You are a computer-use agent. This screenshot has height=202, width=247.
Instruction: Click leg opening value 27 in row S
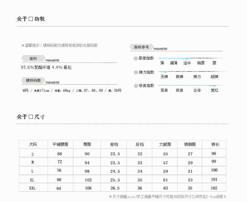pyautogui.click(x=190, y=154)
